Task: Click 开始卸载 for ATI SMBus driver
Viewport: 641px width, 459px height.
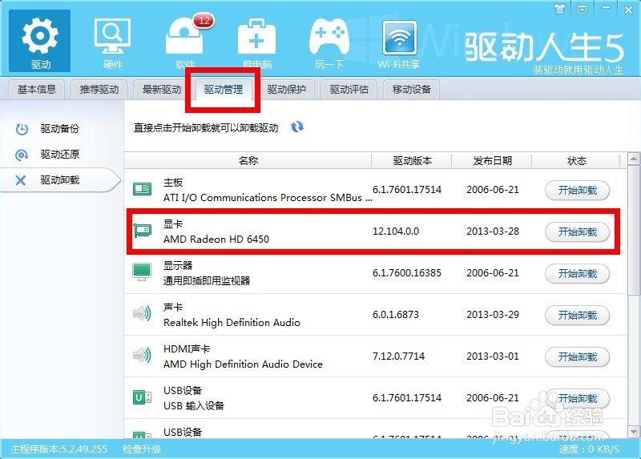Action: pos(577,191)
